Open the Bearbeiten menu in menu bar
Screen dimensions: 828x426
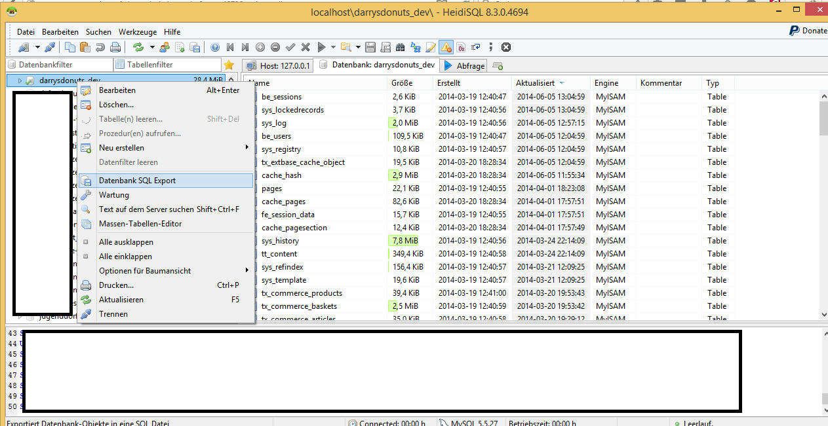pyautogui.click(x=60, y=32)
